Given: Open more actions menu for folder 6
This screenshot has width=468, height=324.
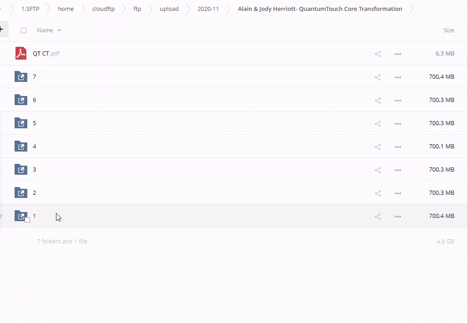Looking at the screenshot, I should click(397, 101).
